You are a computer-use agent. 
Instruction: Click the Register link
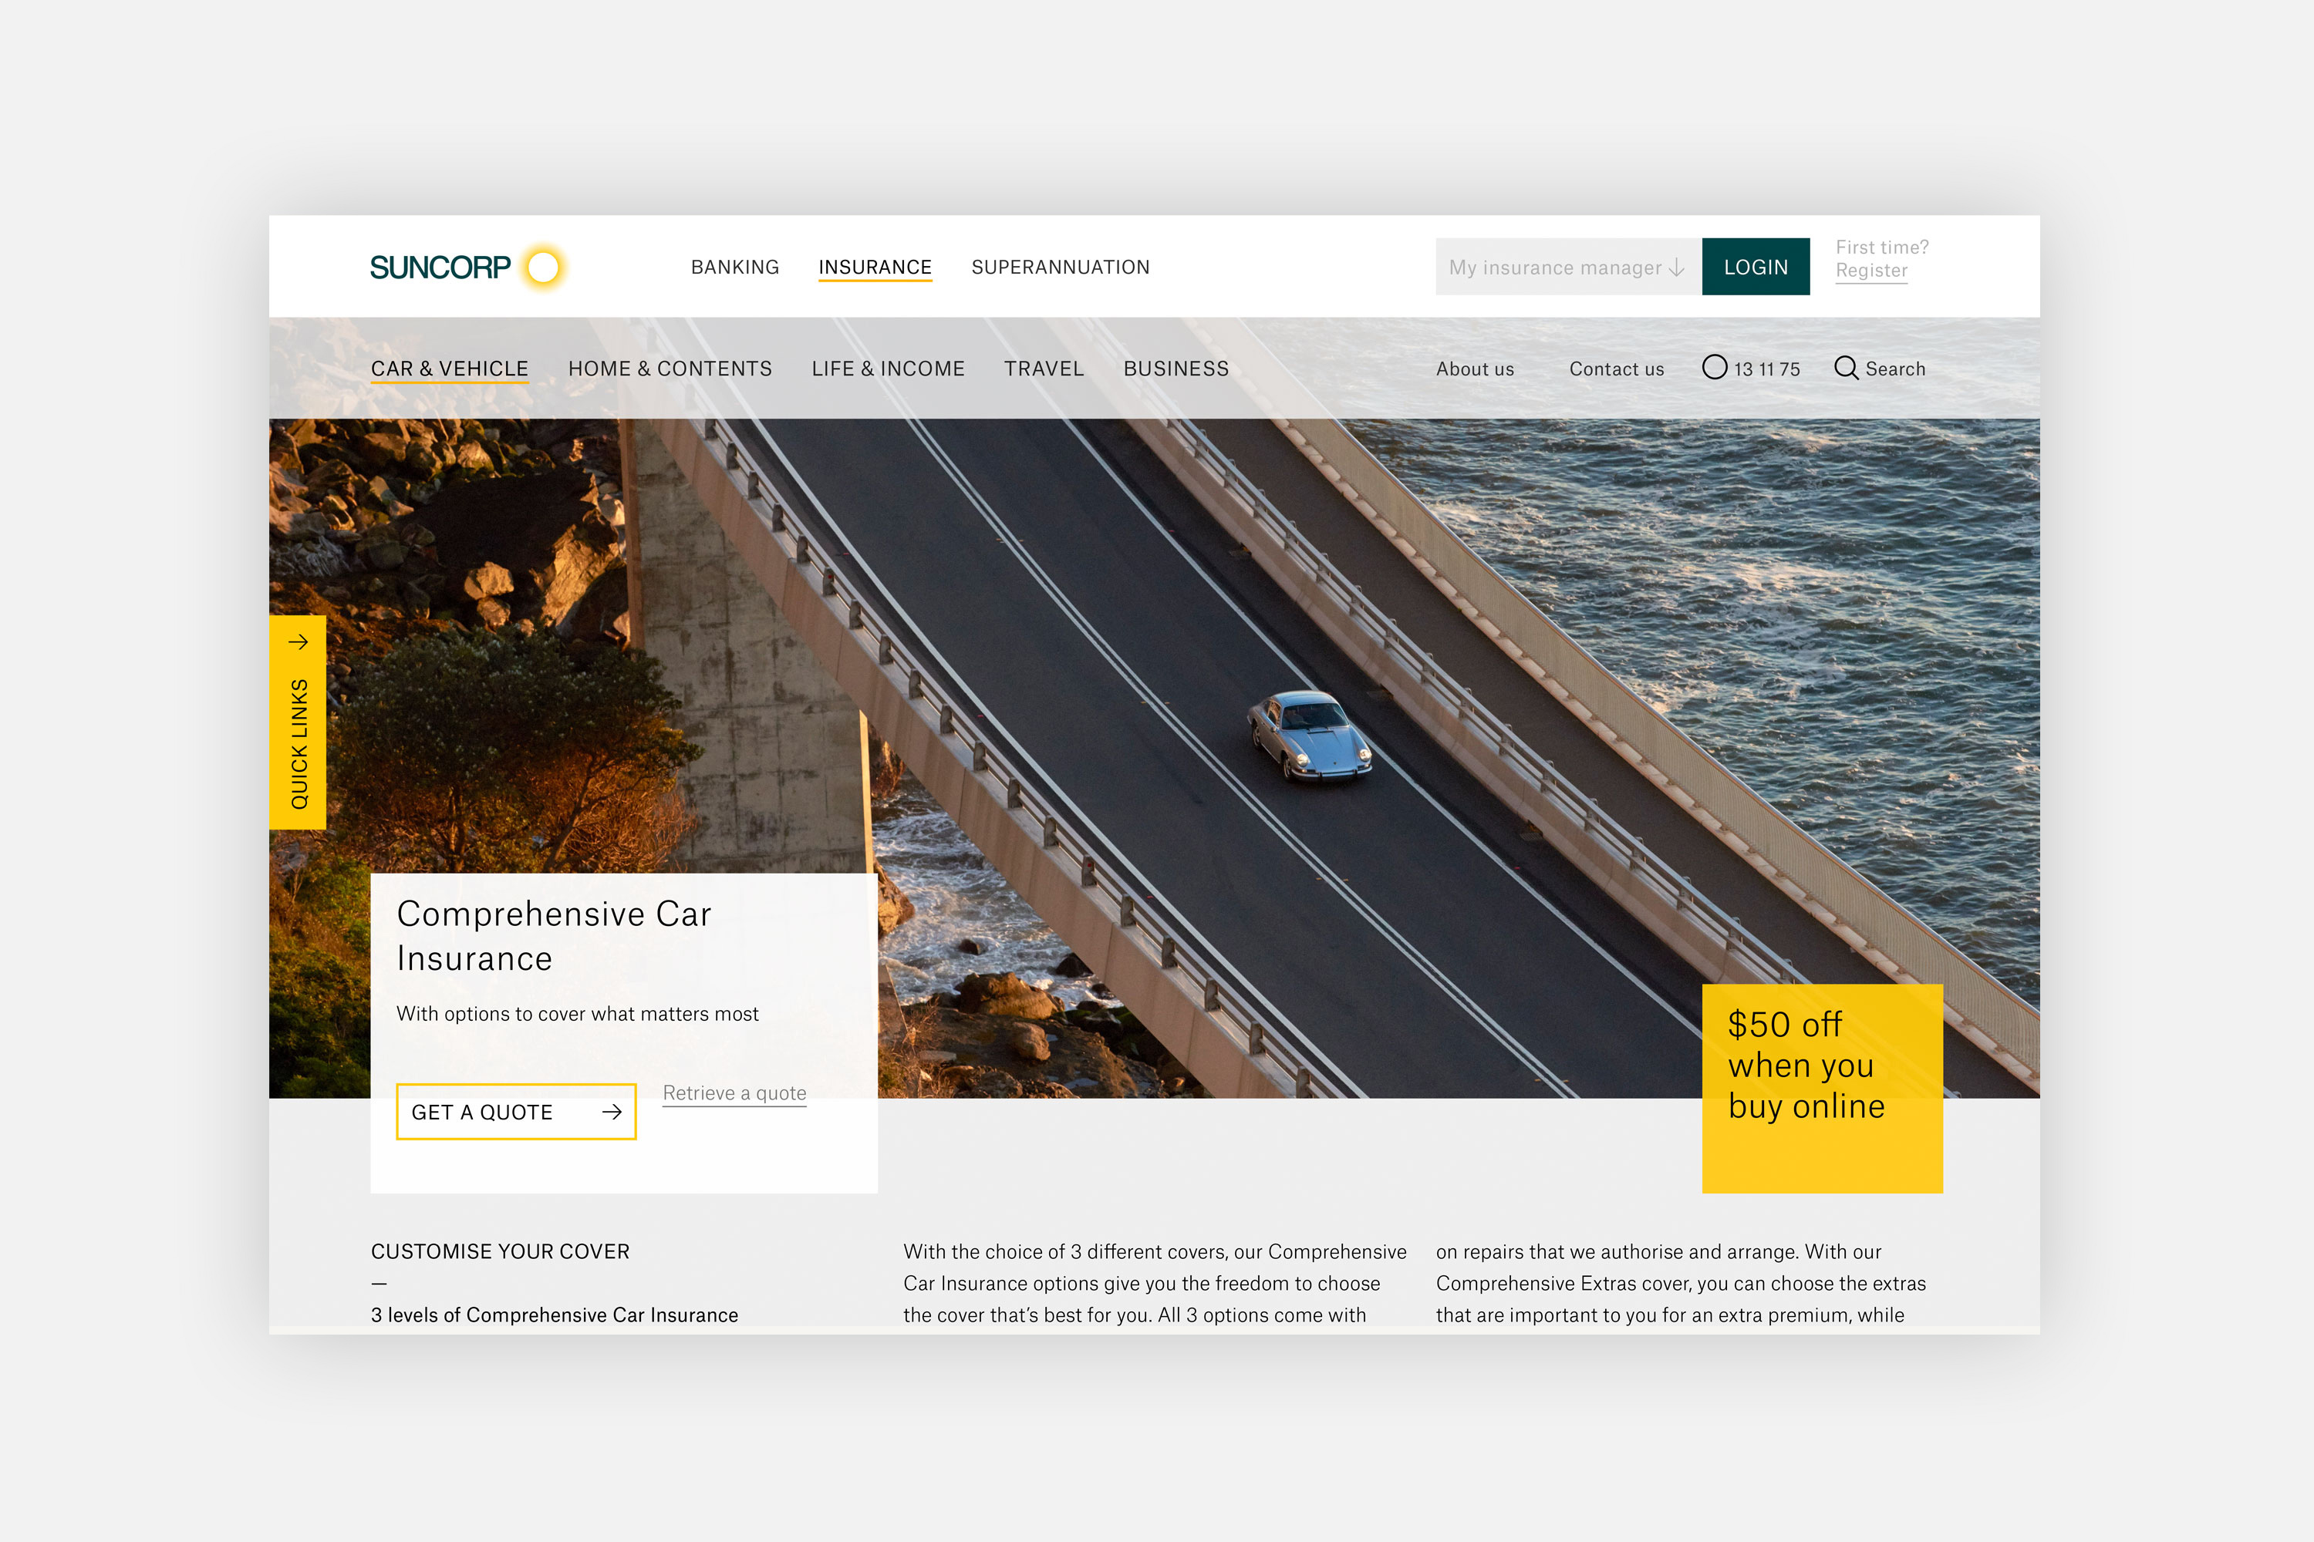(1870, 271)
